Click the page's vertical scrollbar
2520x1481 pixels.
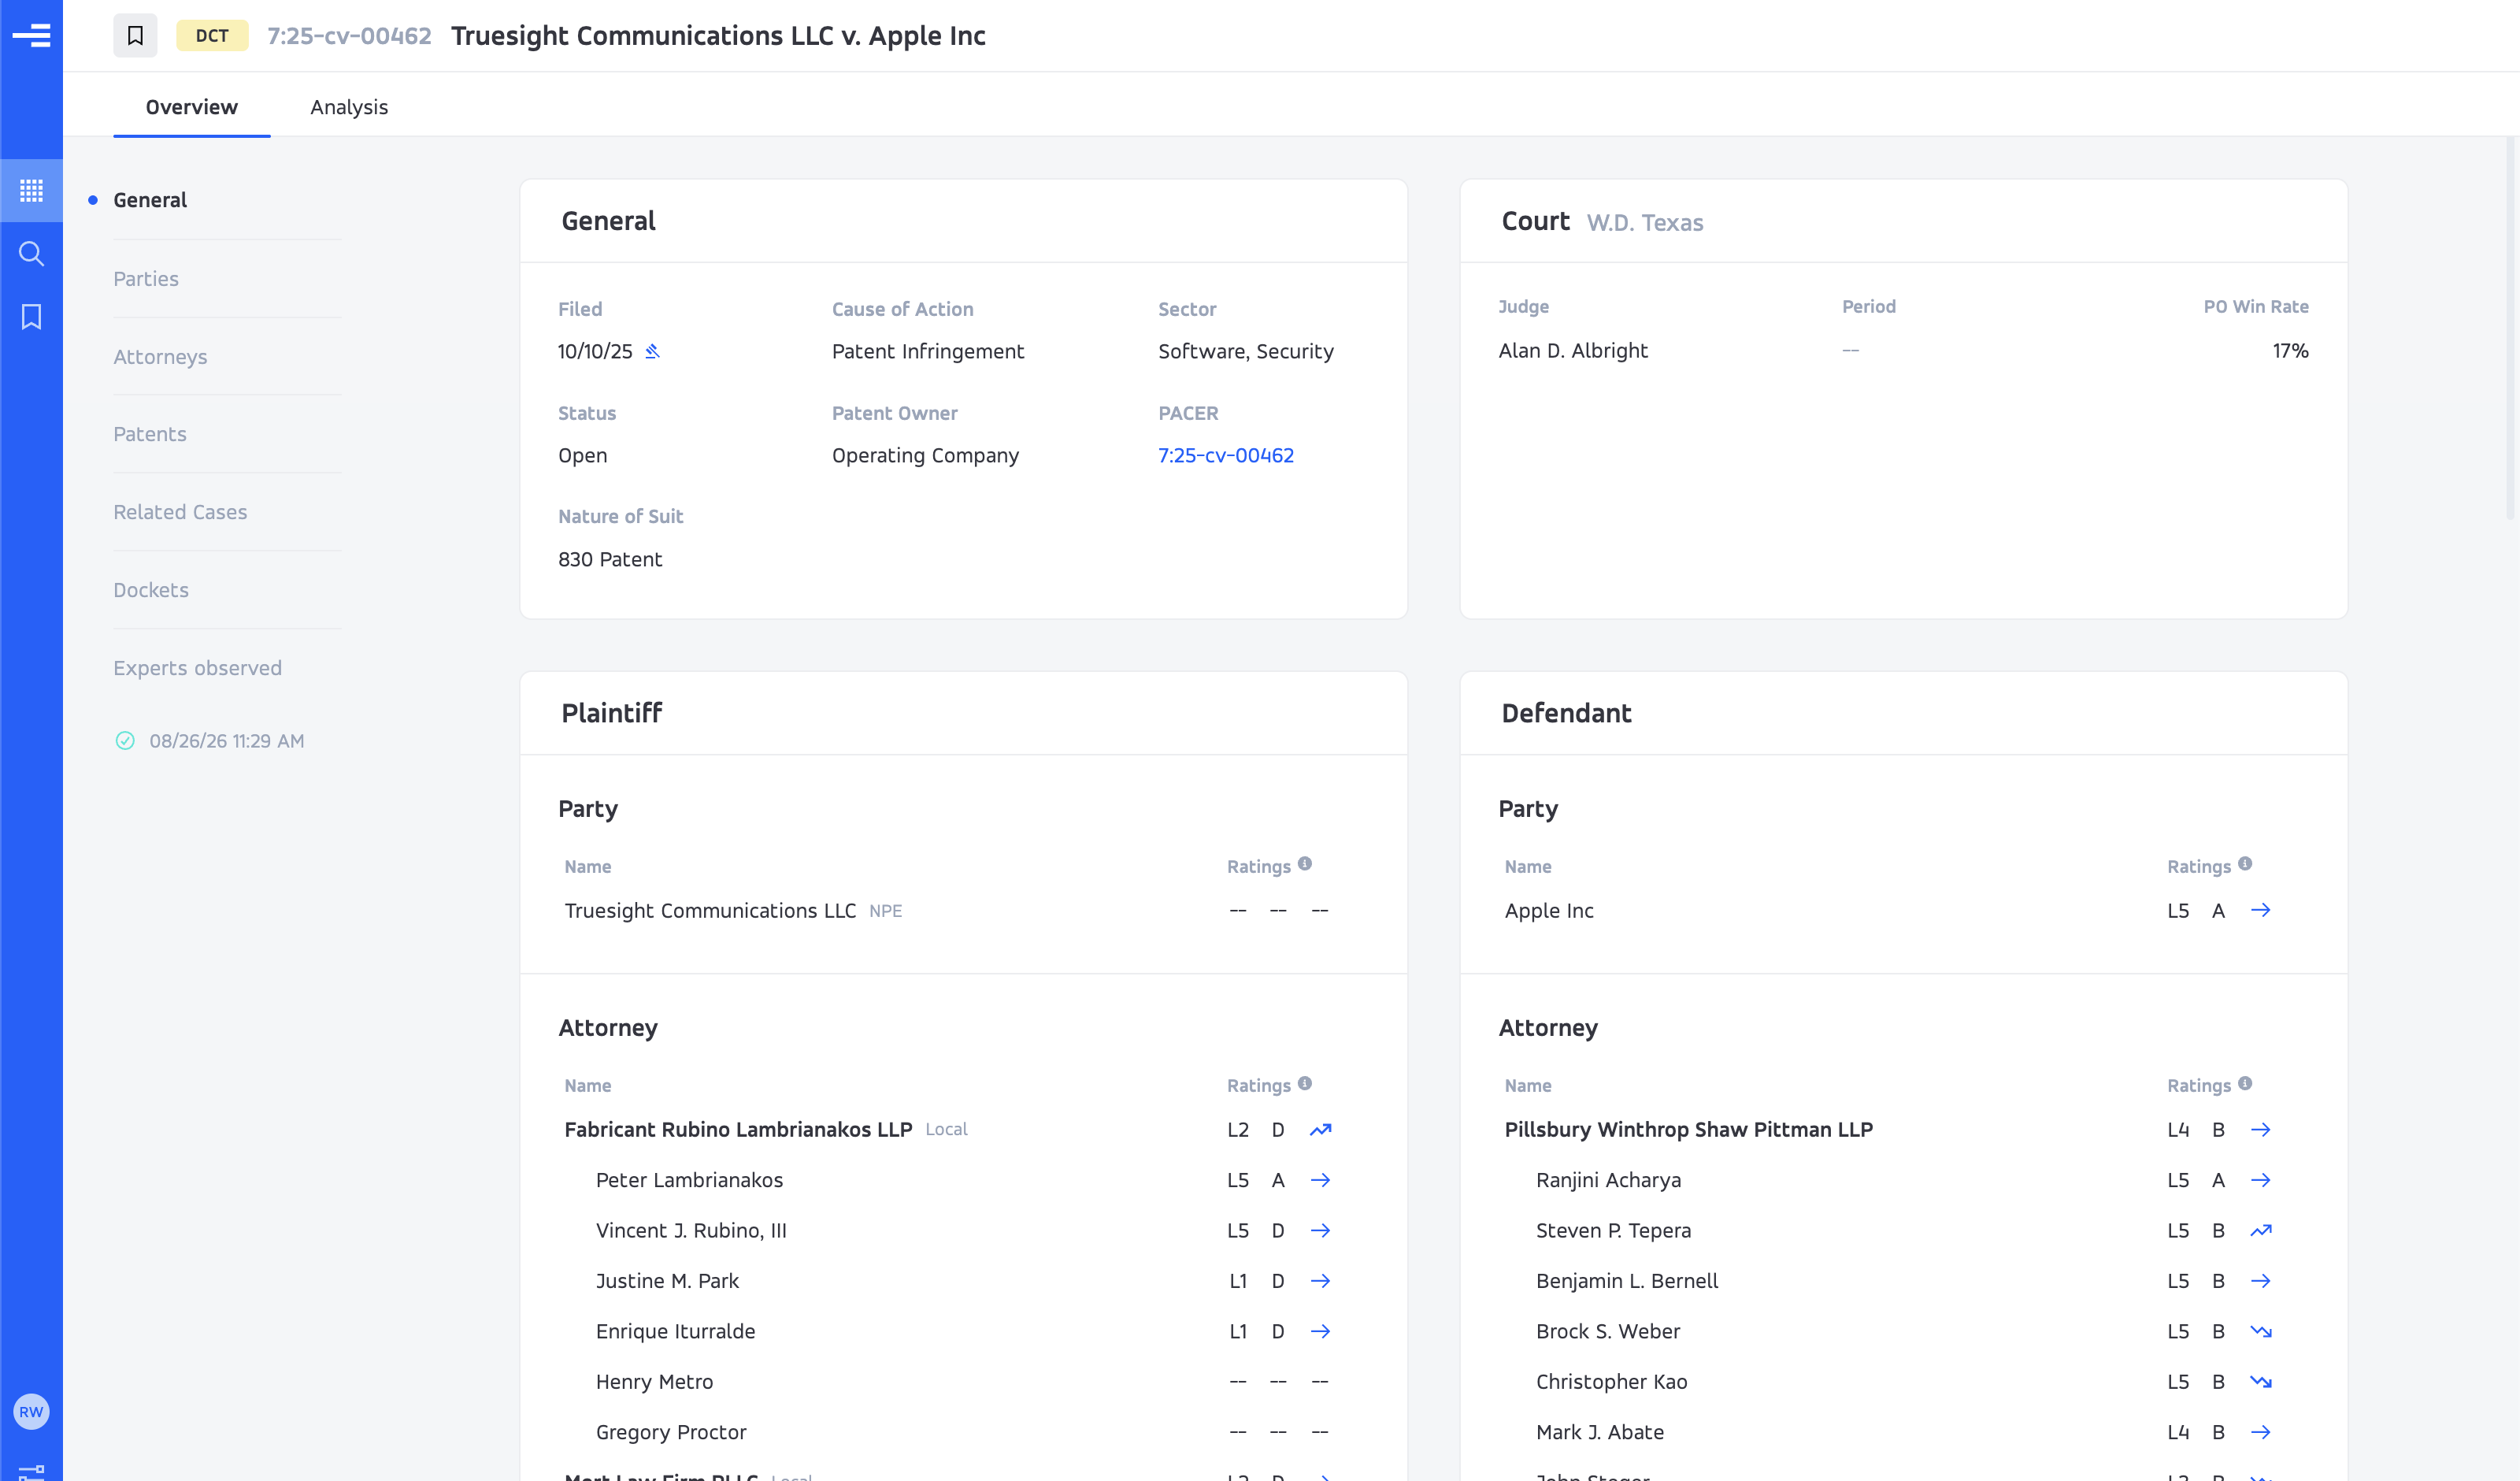2511,330
